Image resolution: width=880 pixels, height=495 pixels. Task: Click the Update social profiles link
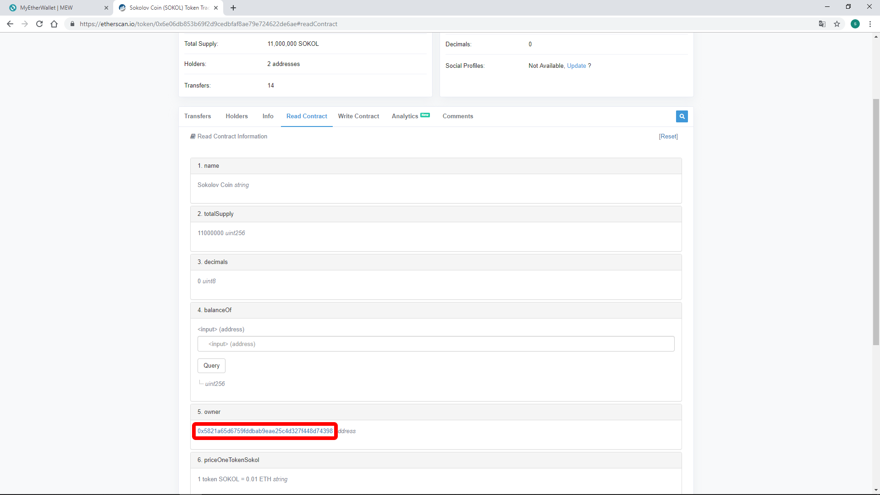coord(576,66)
